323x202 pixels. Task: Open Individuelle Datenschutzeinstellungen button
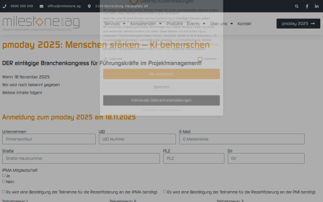[x=161, y=100]
